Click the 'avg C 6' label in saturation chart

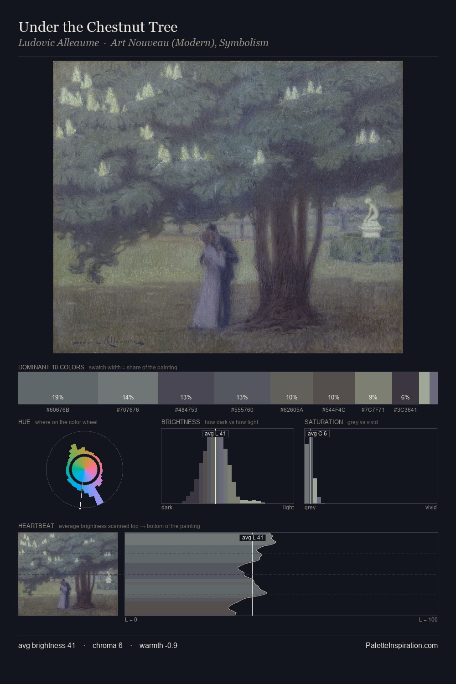point(317,434)
